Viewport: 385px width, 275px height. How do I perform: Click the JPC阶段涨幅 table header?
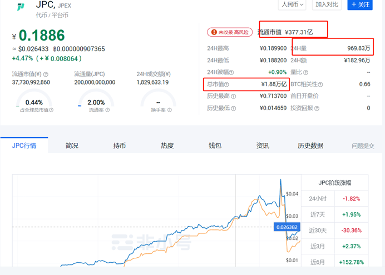click(x=335, y=183)
